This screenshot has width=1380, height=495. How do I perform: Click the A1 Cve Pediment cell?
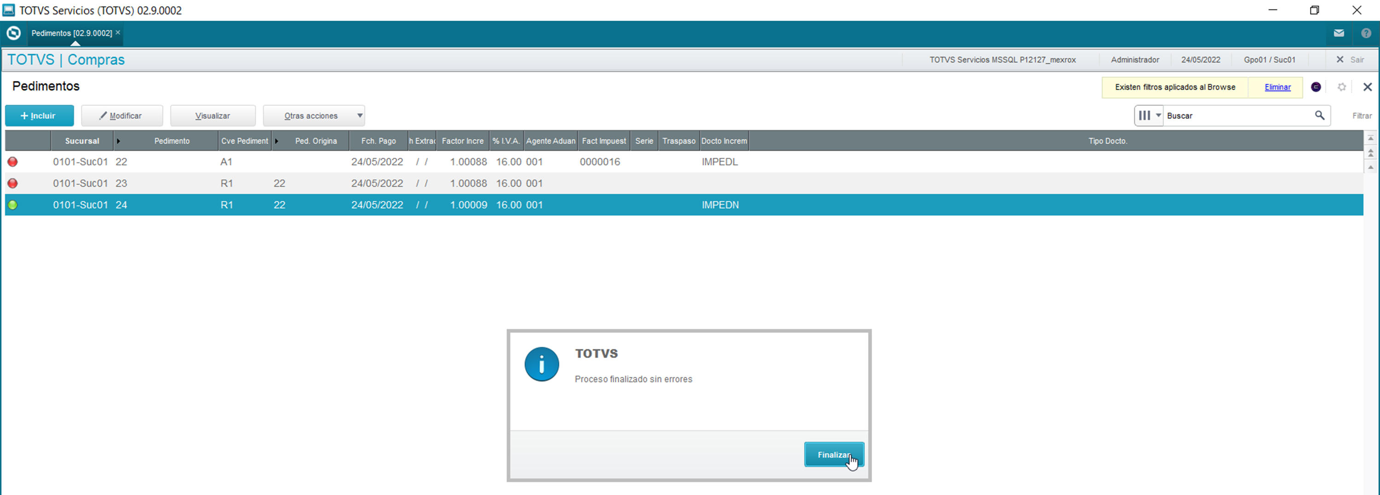click(x=226, y=162)
